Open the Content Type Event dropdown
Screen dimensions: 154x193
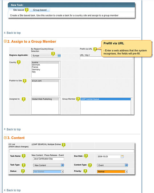(112, 165)
